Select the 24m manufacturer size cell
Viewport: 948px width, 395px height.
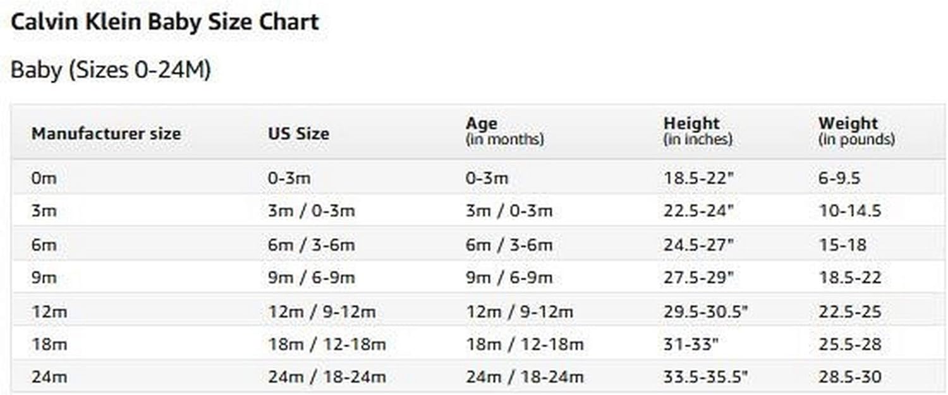[49, 377]
